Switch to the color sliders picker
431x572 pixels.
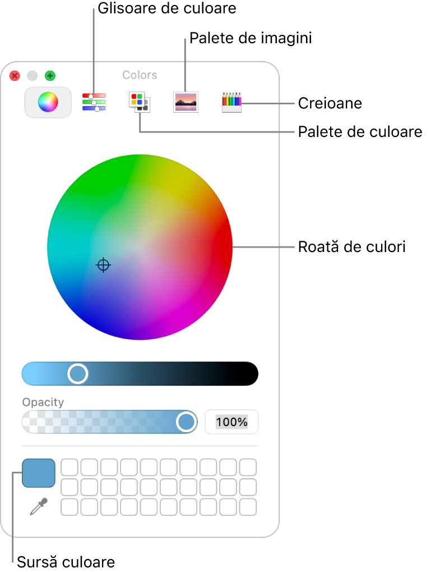[x=94, y=102]
